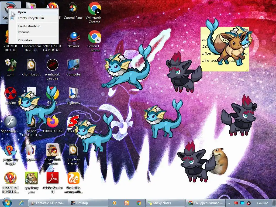
Task: Switch to the Sticky Notes taskbar button
Action: (165, 203)
